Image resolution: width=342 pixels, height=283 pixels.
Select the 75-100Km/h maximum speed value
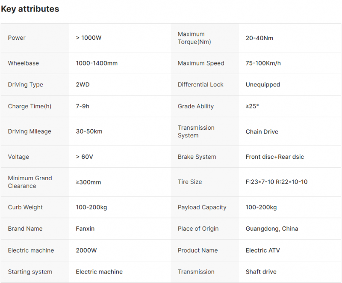click(x=263, y=63)
